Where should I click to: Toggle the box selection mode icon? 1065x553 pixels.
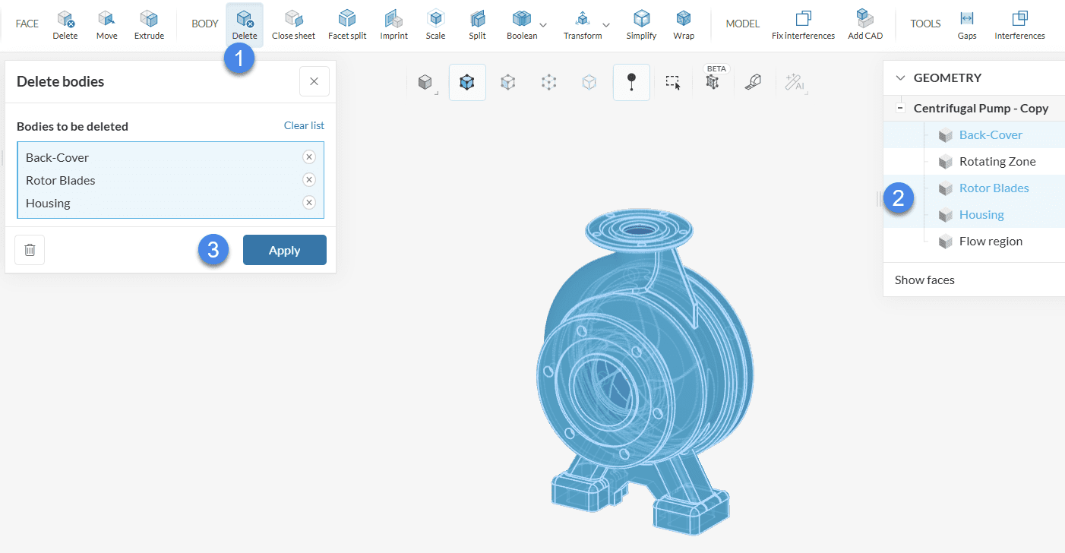pos(673,83)
